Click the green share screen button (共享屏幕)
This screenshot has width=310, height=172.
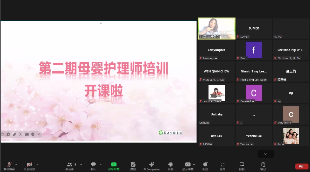tap(114, 165)
